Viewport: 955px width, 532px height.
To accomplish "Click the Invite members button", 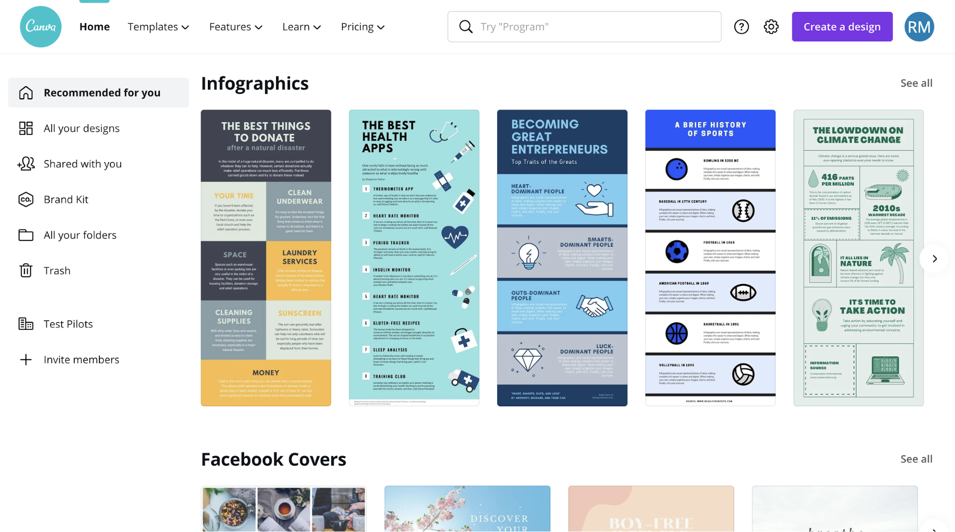I will [x=82, y=358].
